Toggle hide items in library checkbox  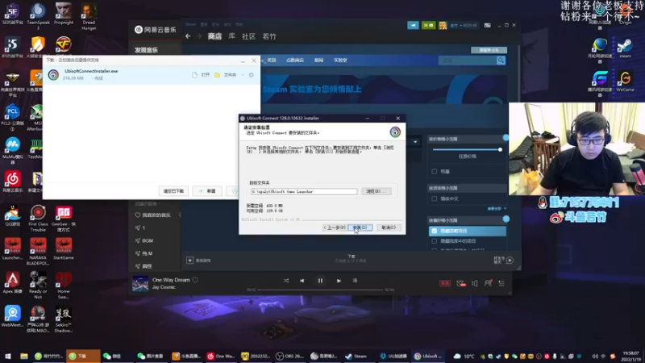pos(435,240)
